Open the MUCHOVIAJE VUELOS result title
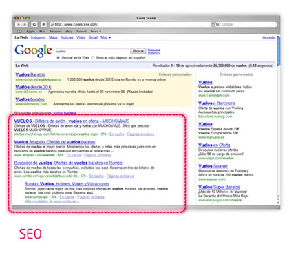The image size is (298, 253). pyautogui.click(x=72, y=121)
